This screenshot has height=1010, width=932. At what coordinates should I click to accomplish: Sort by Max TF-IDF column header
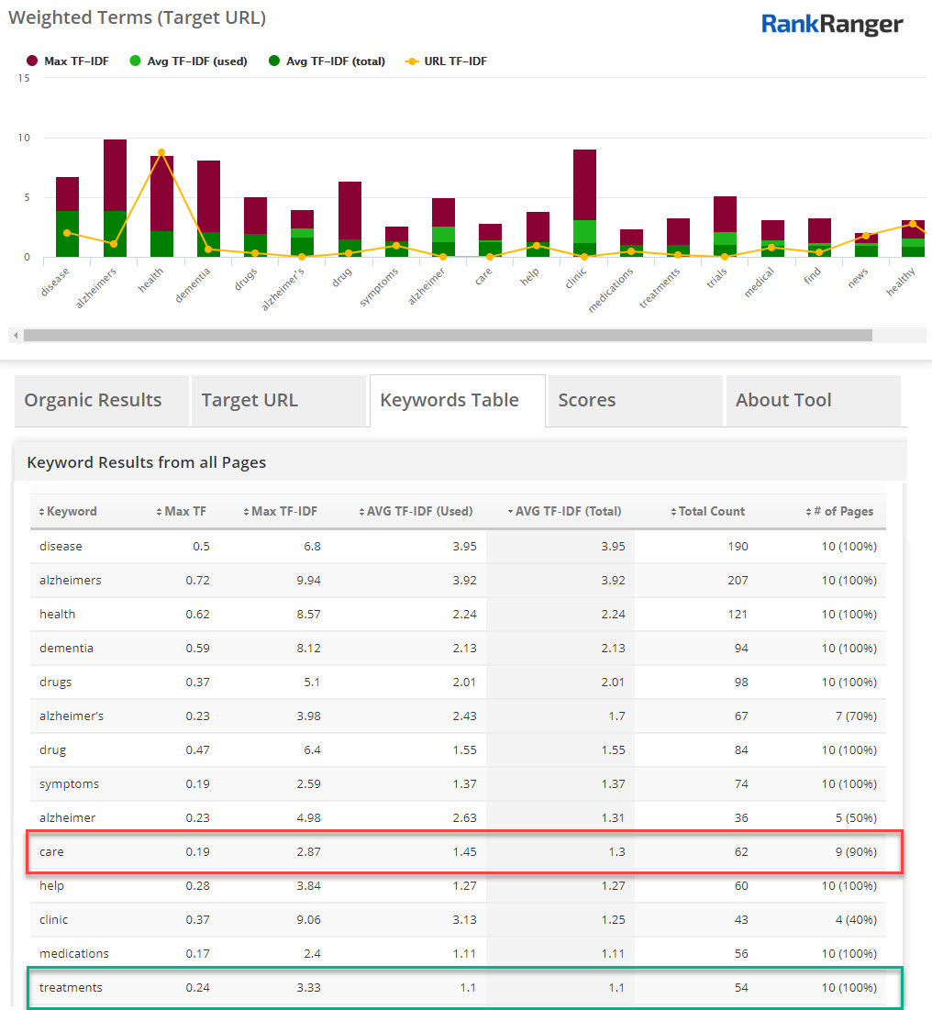click(283, 512)
